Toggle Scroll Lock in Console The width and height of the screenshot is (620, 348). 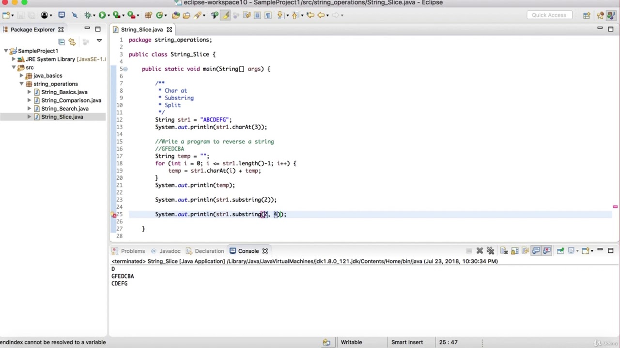click(x=514, y=251)
